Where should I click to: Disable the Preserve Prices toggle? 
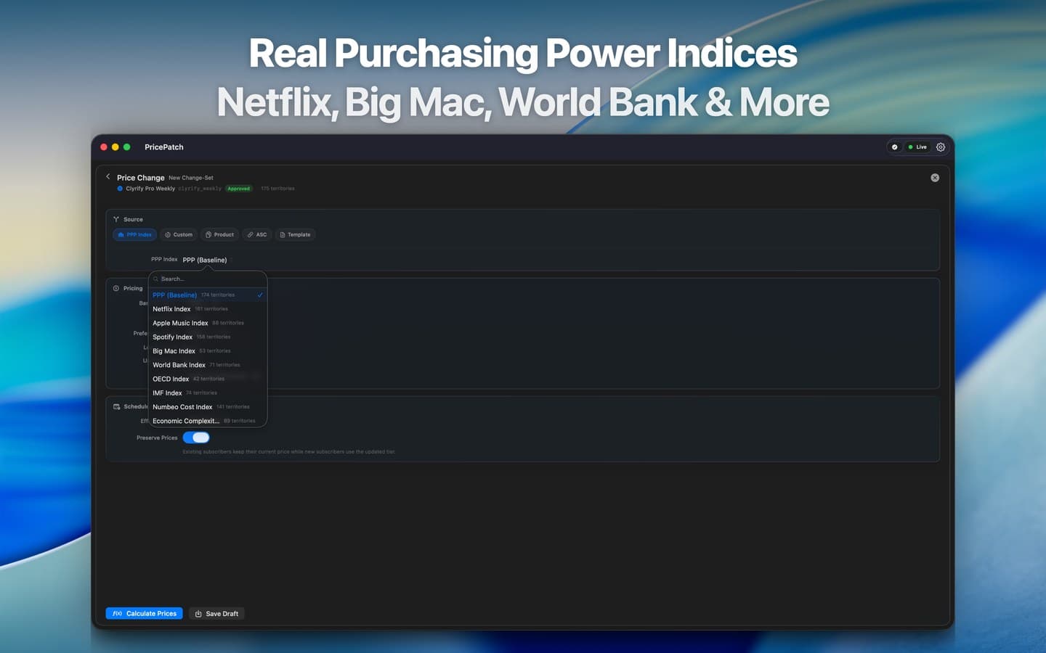point(195,438)
